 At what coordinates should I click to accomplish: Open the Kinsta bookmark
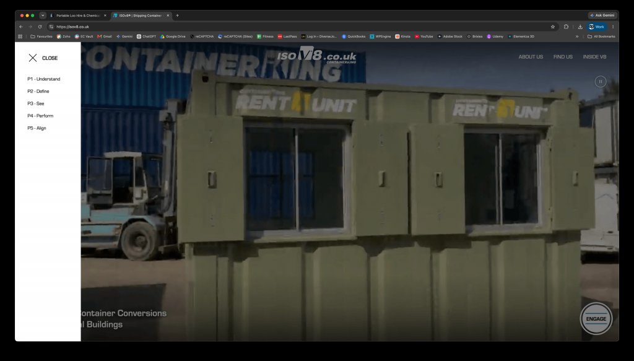click(403, 37)
